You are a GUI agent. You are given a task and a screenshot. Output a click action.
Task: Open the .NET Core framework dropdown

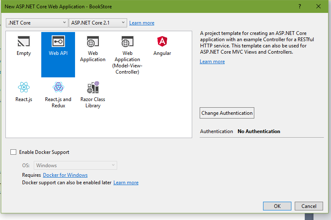tap(37, 23)
